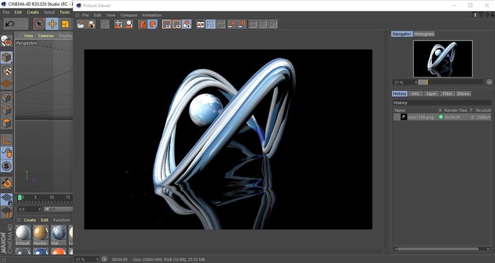Toggle the Tweak mode mouse icon

coord(6,153)
